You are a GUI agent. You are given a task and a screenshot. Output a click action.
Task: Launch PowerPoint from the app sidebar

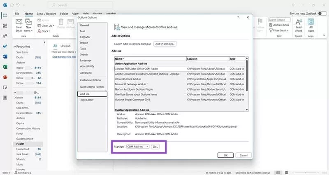pos(5,77)
